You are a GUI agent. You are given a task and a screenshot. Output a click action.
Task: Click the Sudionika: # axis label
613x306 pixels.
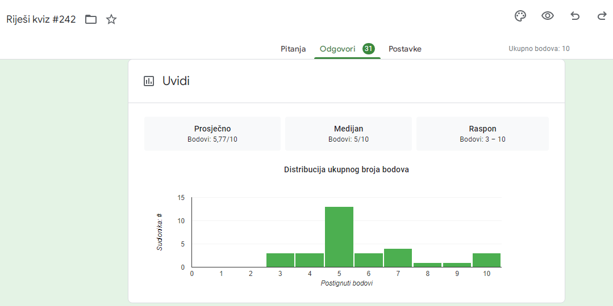pyautogui.click(x=160, y=232)
